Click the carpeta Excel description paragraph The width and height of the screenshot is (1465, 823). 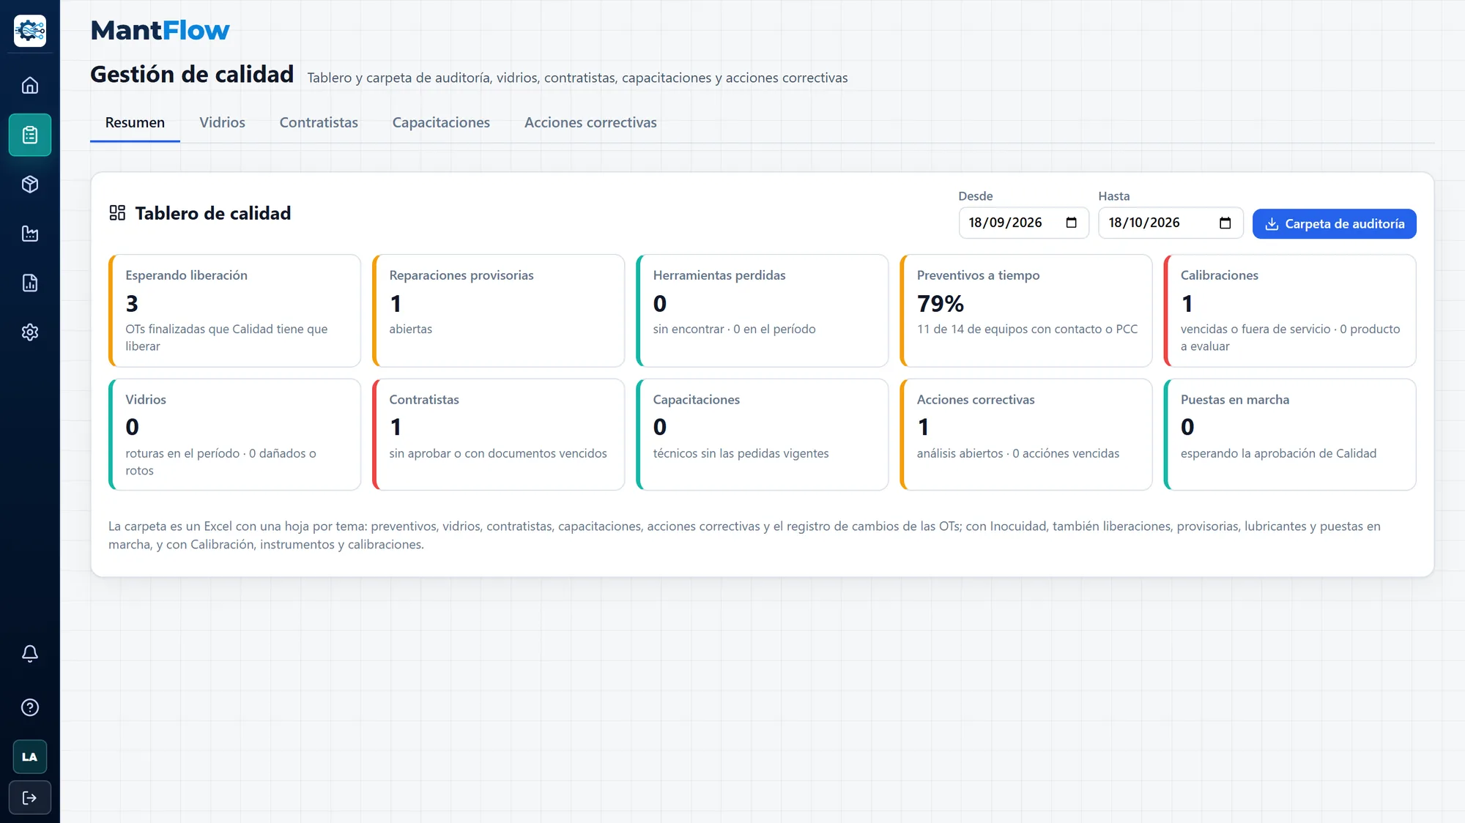744,535
